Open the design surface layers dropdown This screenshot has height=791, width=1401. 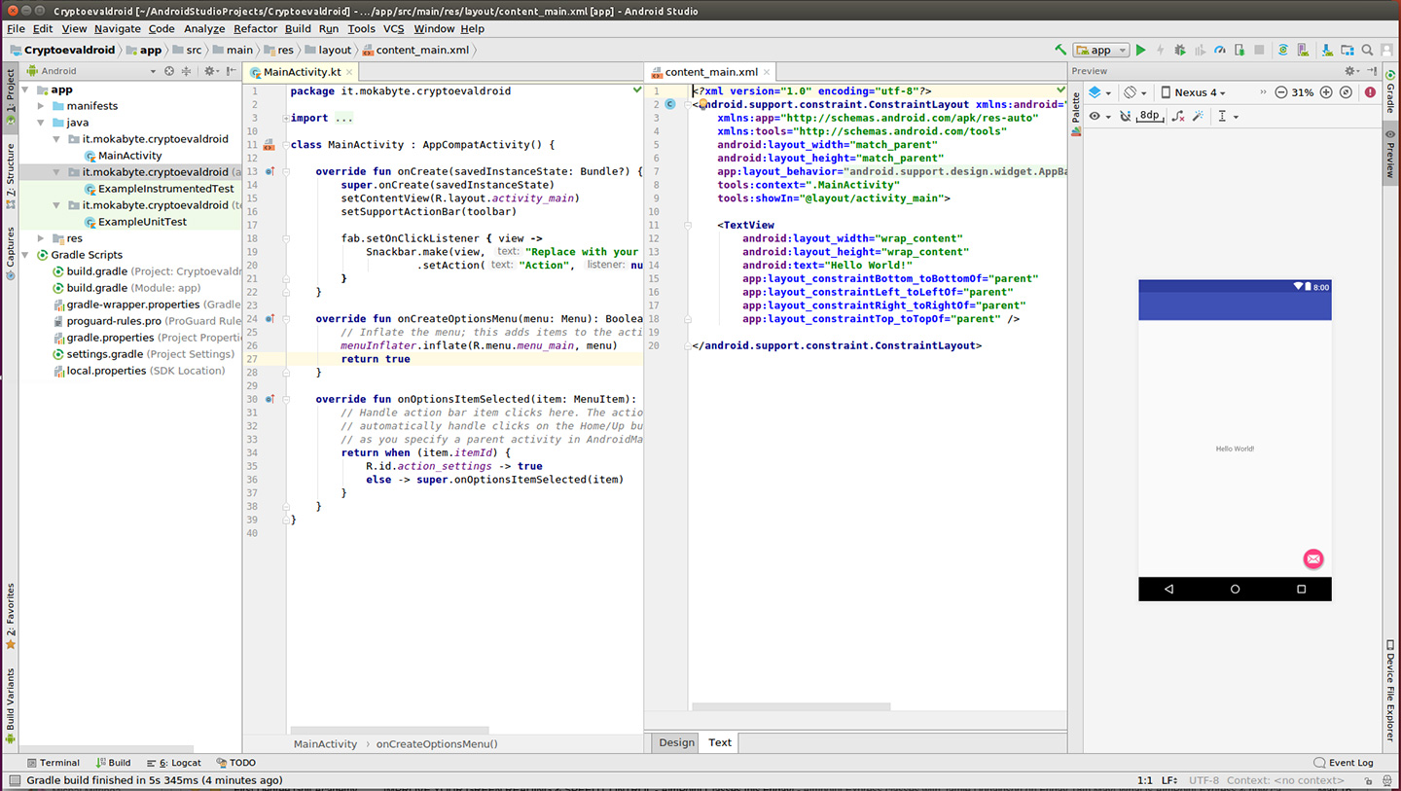pos(1099,92)
